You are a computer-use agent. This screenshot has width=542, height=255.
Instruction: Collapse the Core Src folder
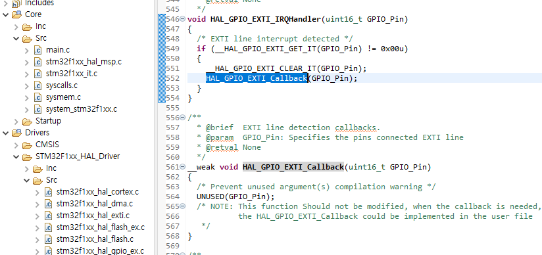click(x=16, y=38)
